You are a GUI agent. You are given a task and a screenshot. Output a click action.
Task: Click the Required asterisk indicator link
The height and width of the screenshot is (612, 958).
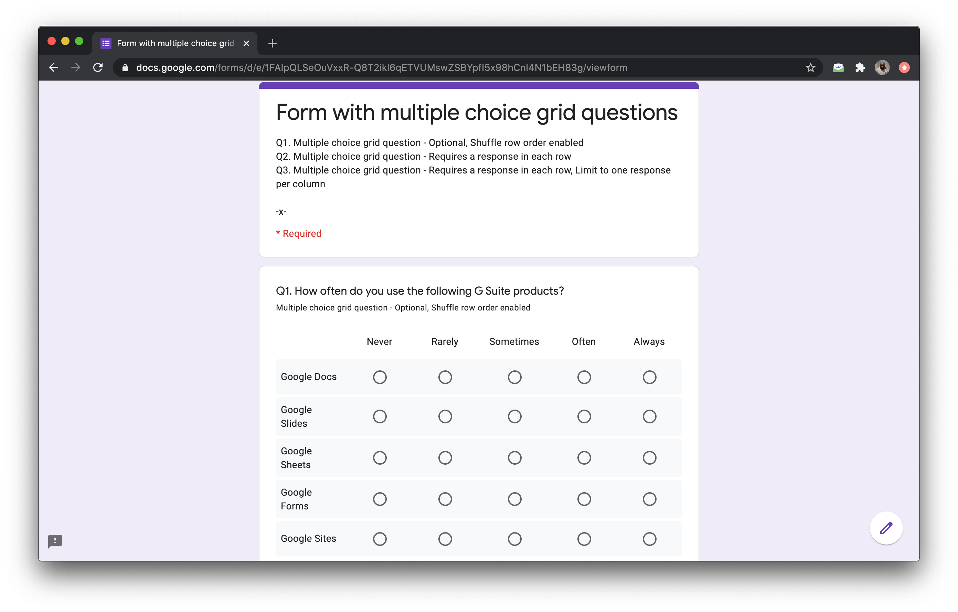coord(297,233)
